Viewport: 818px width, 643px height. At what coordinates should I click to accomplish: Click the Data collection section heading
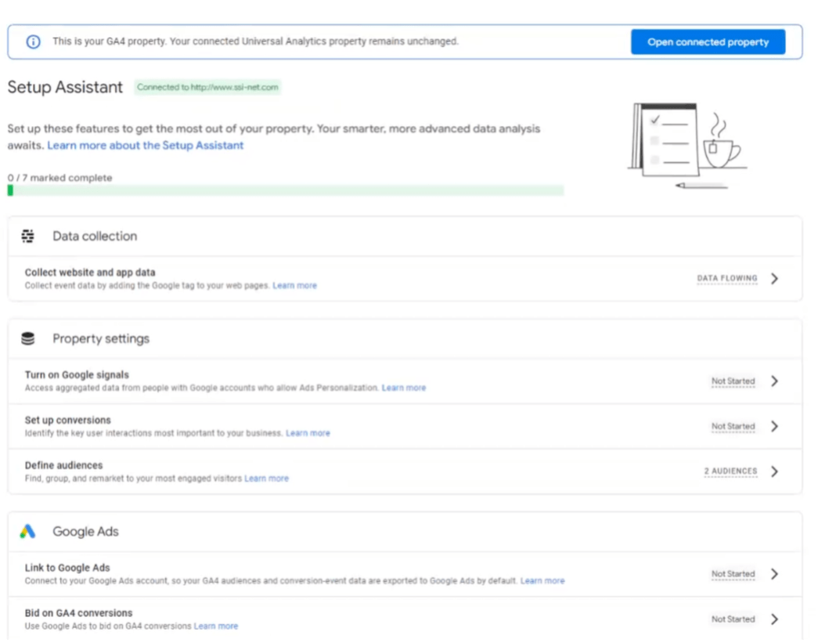coord(95,237)
